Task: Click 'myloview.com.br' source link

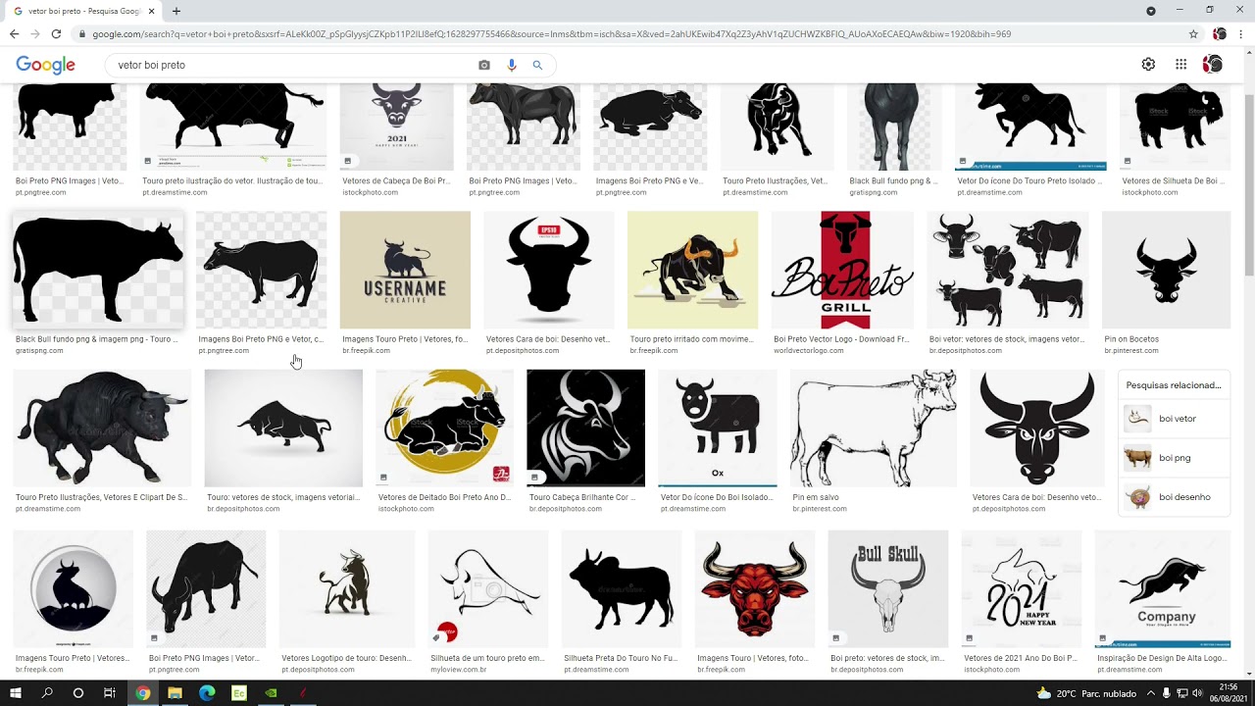Action: point(459,670)
